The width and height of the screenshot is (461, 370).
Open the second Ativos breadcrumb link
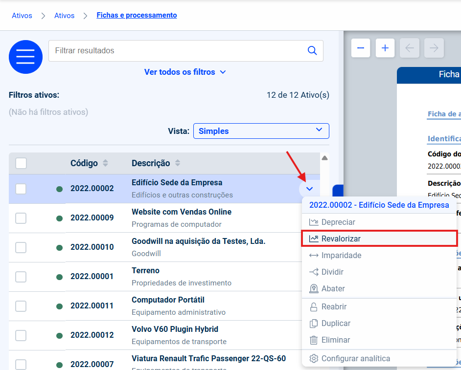point(65,16)
